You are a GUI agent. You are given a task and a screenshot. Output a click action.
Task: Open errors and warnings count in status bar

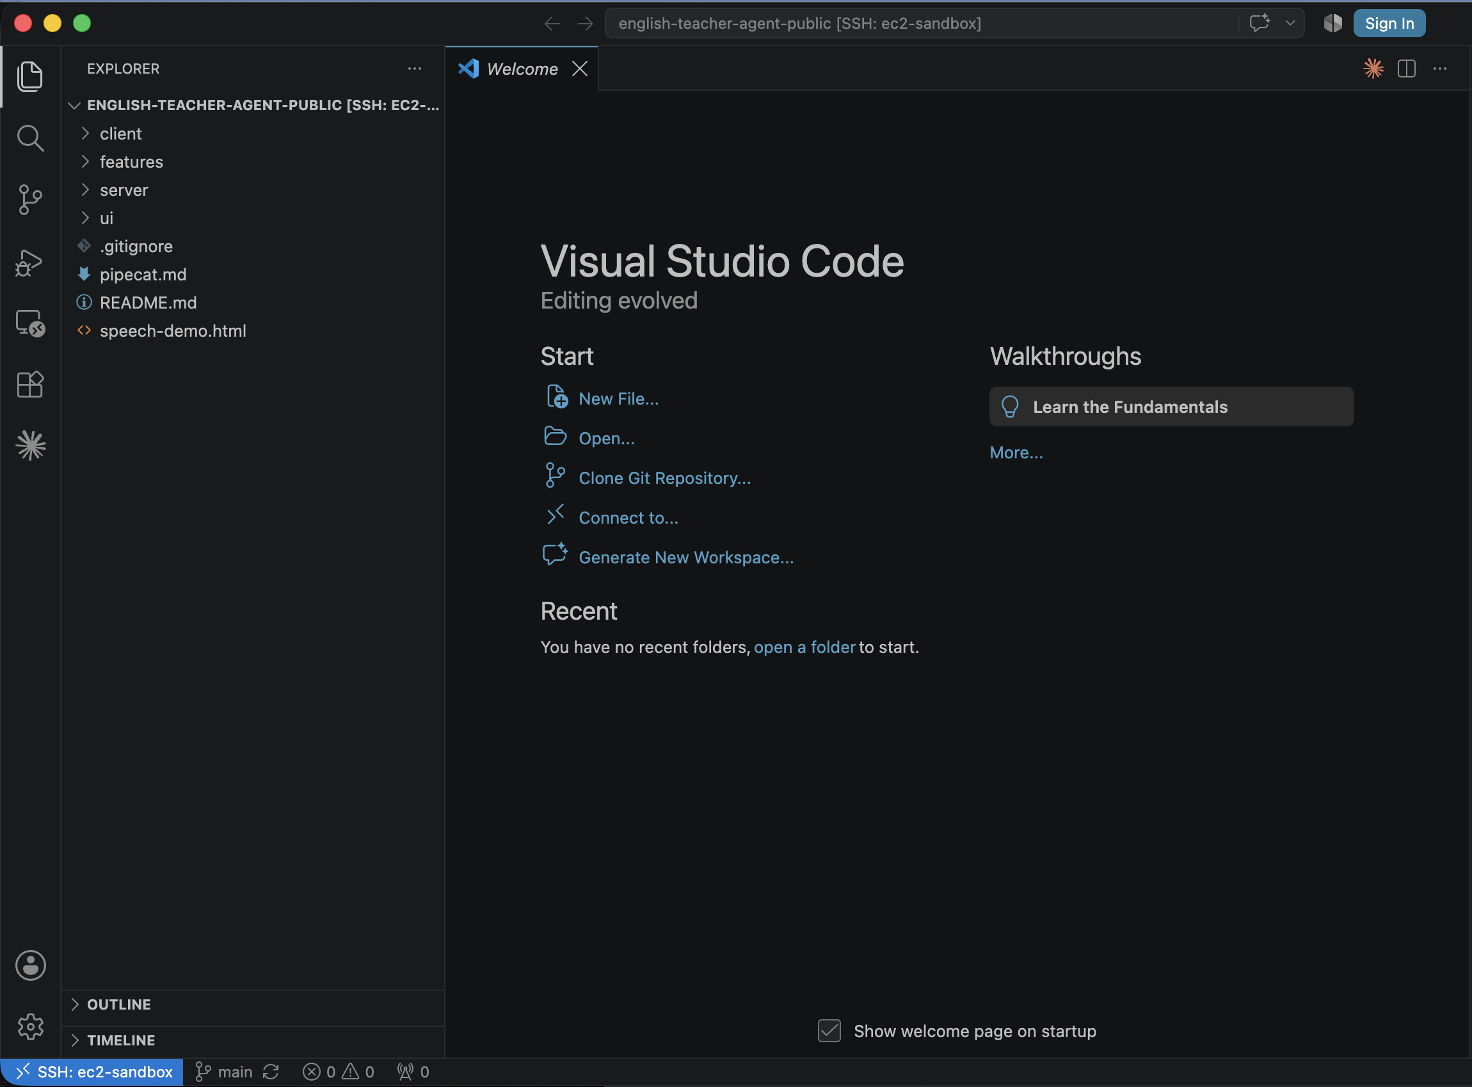[x=339, y=1072]
